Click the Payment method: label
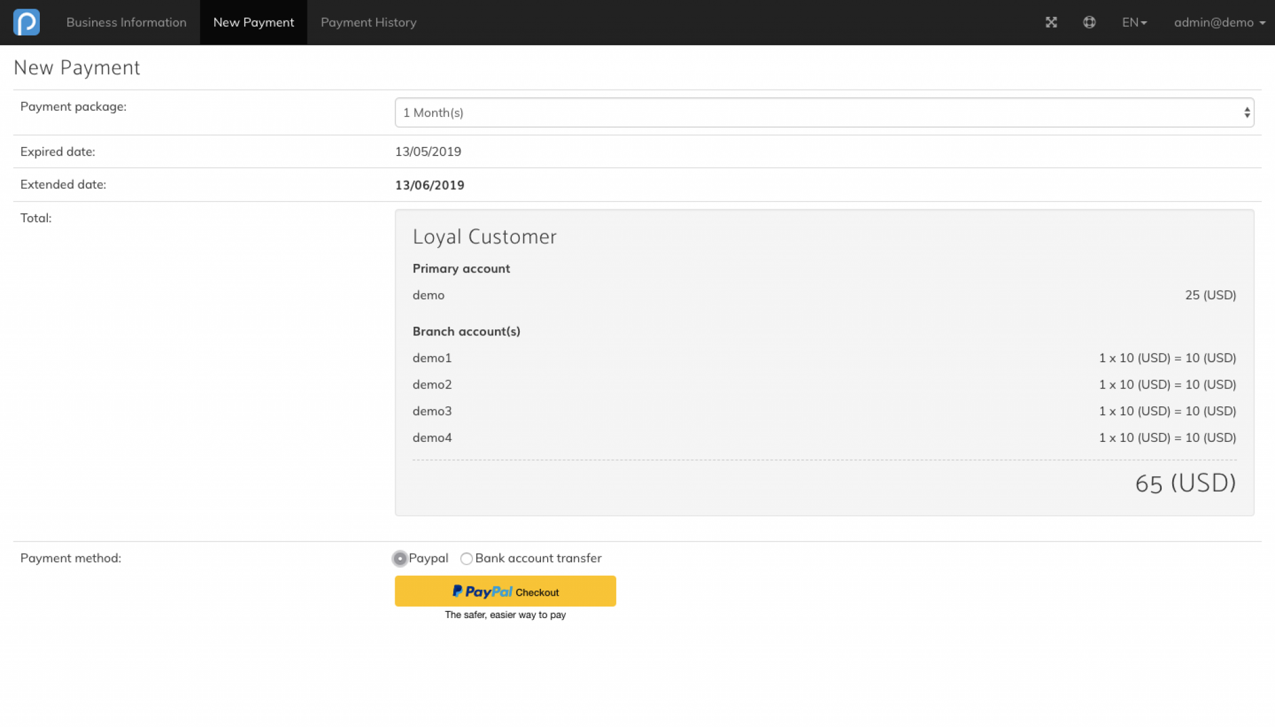 (71, 558)
